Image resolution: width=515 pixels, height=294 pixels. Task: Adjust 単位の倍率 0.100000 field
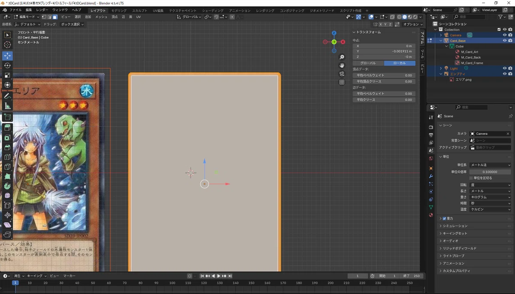[491, 172]
